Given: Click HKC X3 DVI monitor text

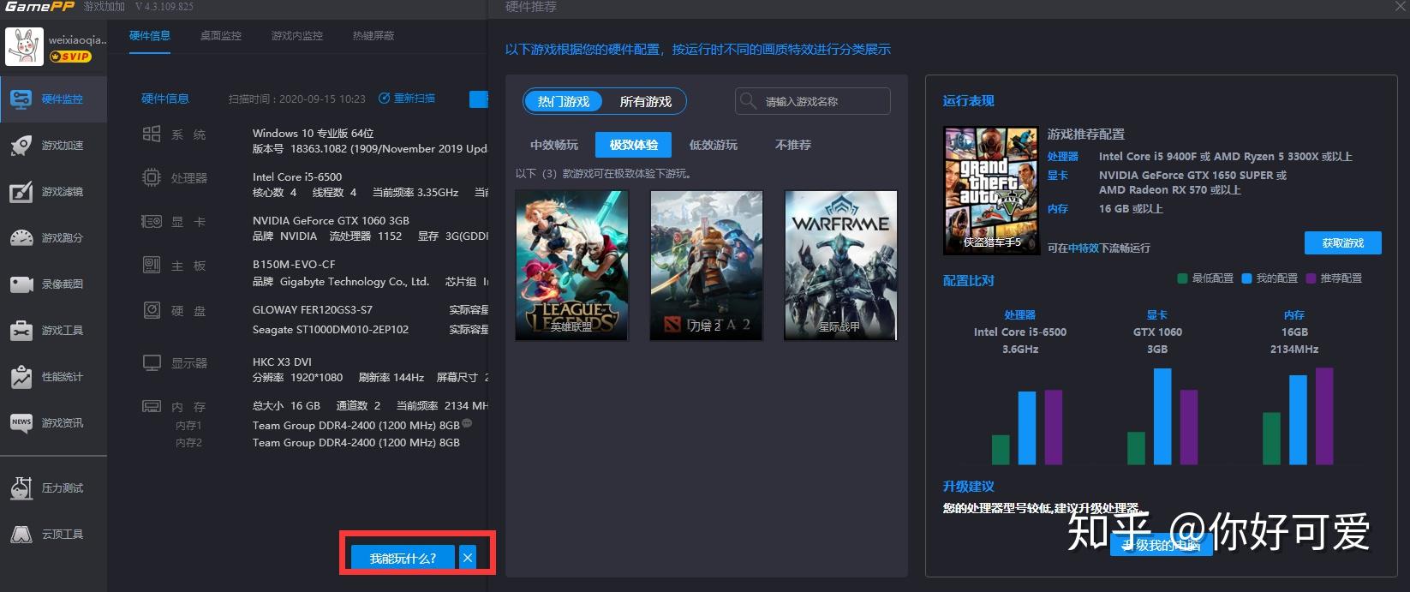Looking at the screenshot, I should (282, 362).
